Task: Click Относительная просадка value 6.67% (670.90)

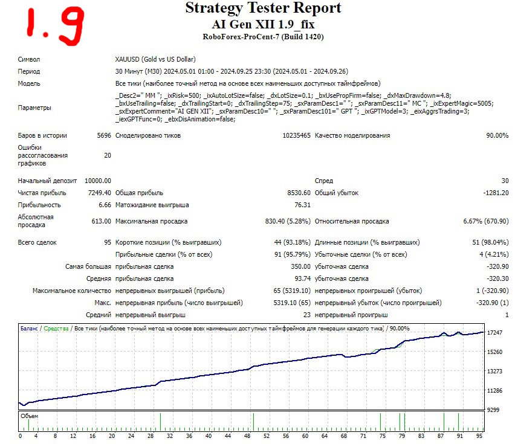Action: [486, 221]
